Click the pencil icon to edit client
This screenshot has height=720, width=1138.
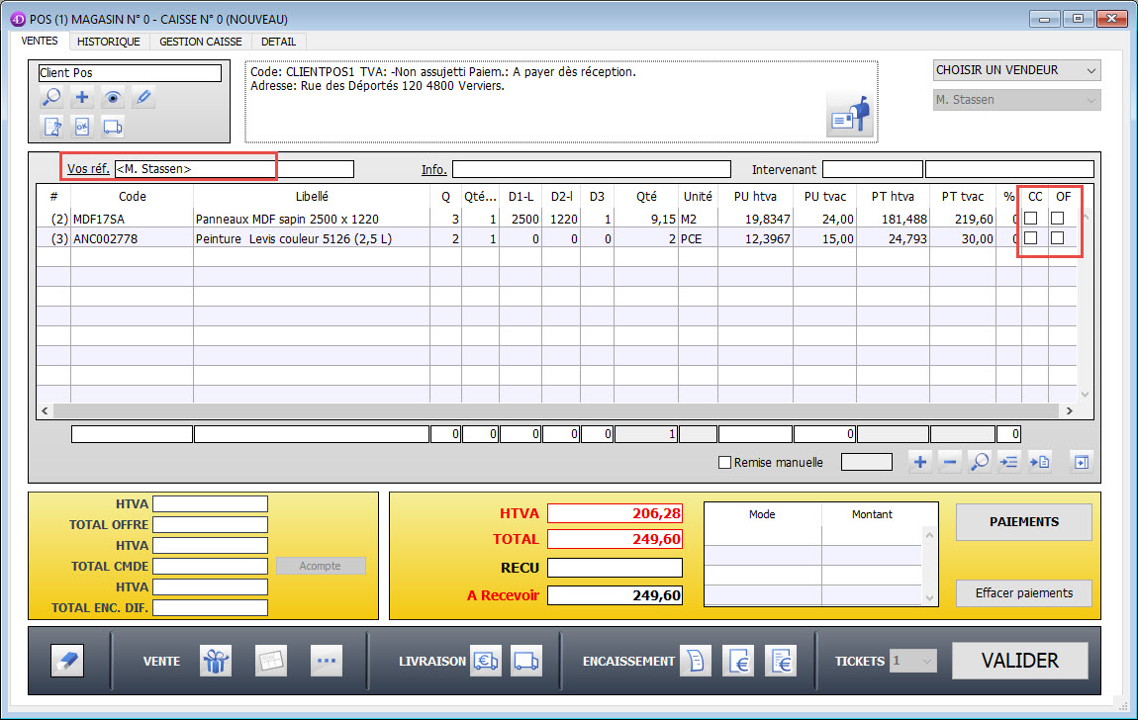143,97
